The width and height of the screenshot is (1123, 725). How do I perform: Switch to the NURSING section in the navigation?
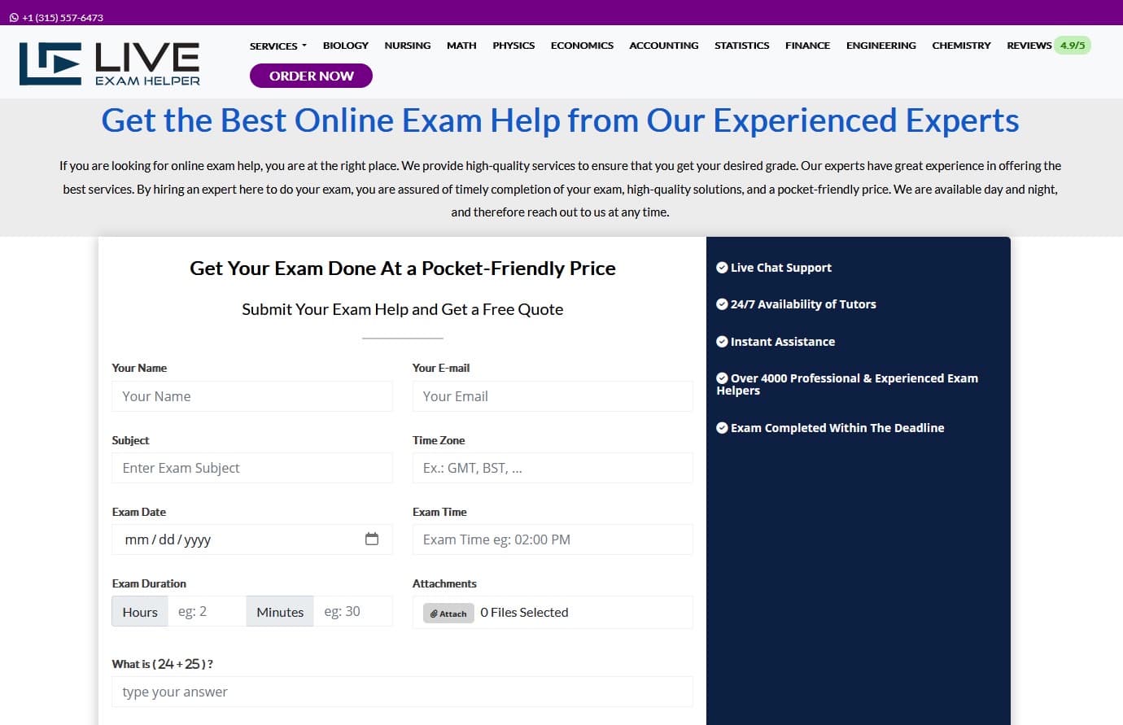tap(408, 46)
